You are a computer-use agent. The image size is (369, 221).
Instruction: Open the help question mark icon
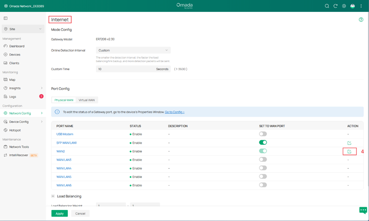click(x=361, y=20)
